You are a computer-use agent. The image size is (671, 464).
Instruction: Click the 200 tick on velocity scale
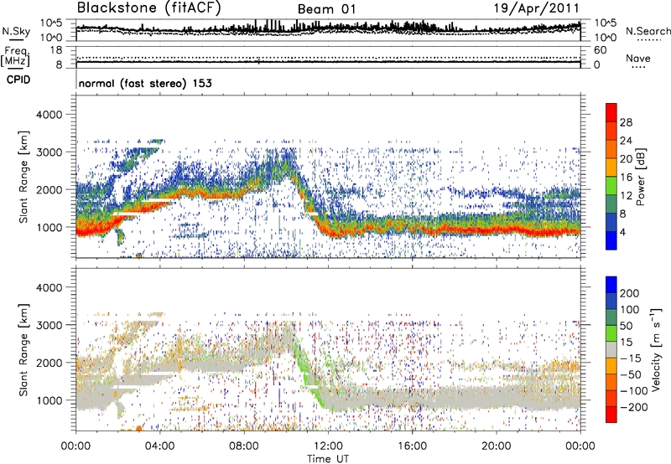pos(630,293)
